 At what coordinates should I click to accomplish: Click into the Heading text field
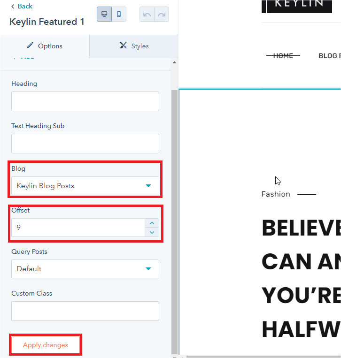(85, 101)
